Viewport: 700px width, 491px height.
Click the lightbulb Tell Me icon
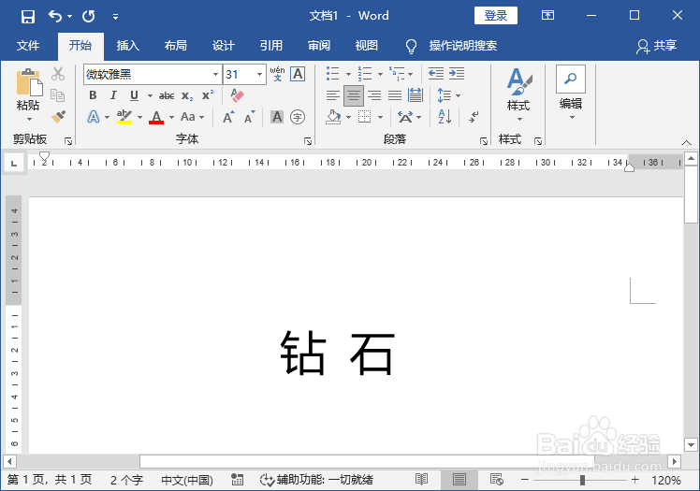point(411,46)
